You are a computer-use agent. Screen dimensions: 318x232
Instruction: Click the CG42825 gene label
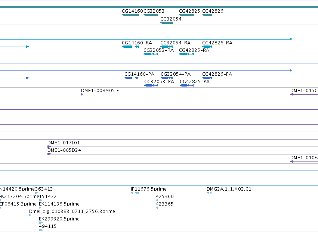coord(189,11)
